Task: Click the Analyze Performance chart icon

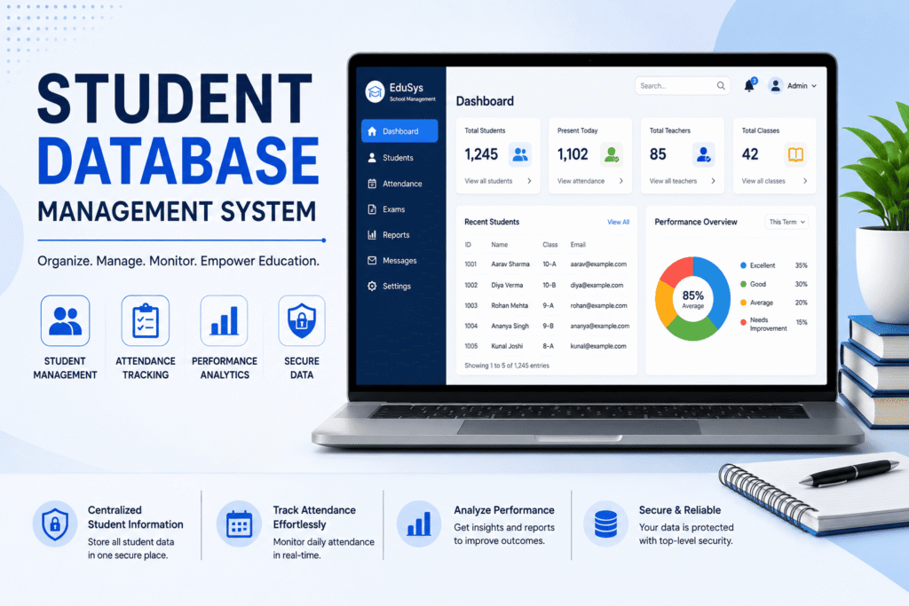Action: click(x=419, y=523)
